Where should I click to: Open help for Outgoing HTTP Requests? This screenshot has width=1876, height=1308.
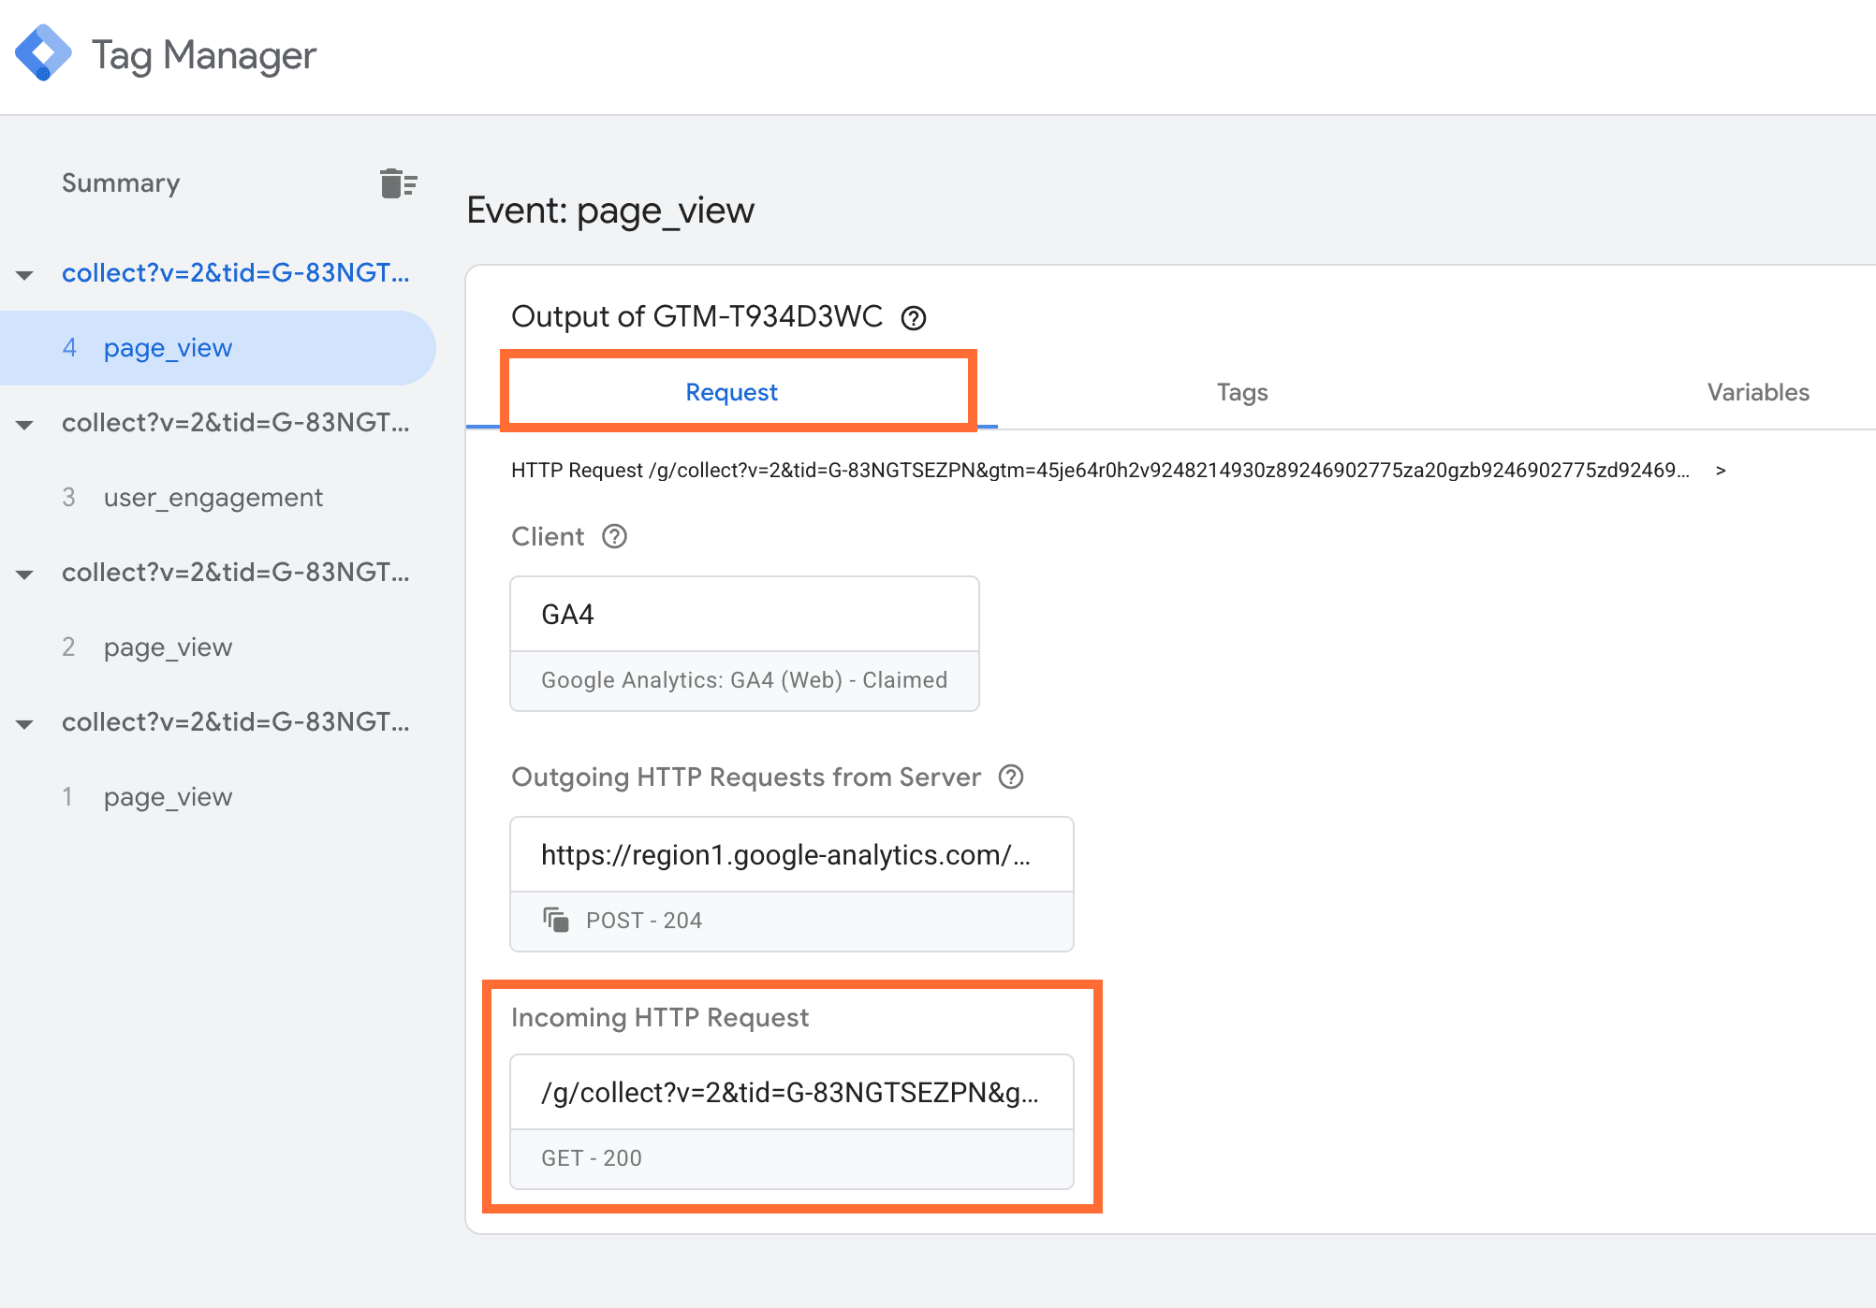tap(1011, 778)
